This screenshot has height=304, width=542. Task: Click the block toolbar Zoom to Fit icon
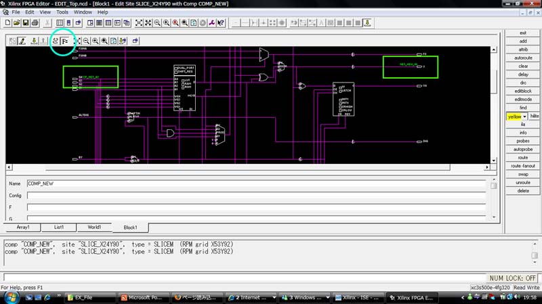click(78, 41)
